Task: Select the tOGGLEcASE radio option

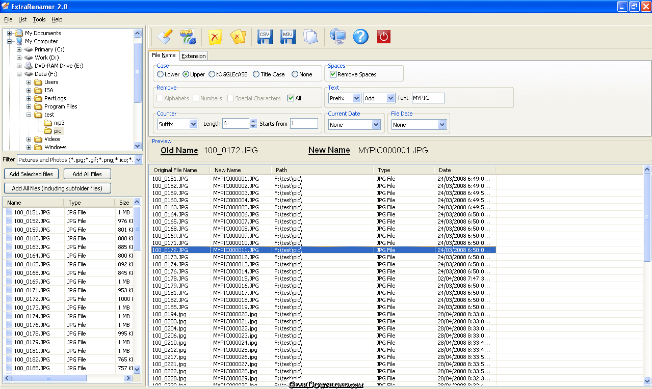Action: [212, 74]
